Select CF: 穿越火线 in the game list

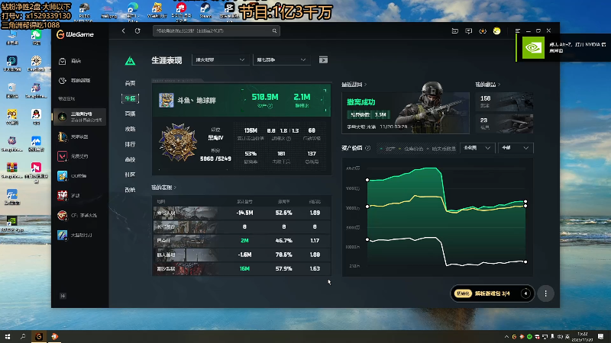click(x=77, y=215)
